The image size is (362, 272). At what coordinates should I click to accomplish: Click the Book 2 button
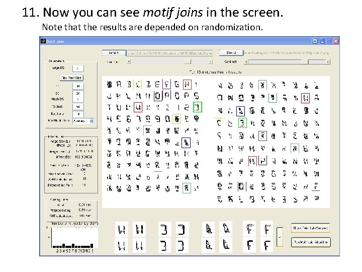click(x=231, y=53)
